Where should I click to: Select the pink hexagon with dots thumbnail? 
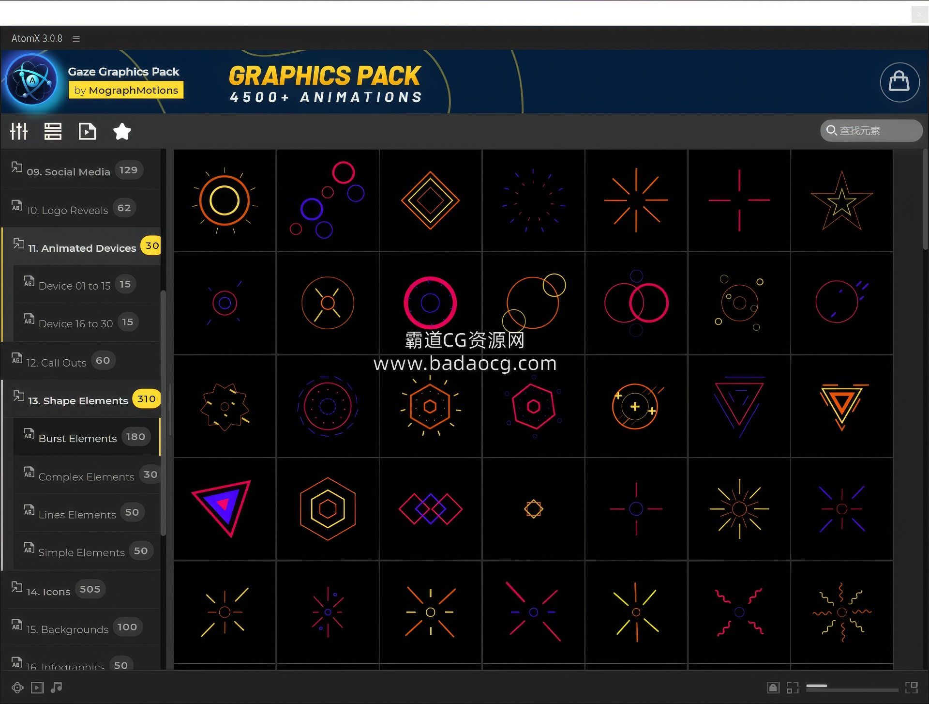click(533, 406)
